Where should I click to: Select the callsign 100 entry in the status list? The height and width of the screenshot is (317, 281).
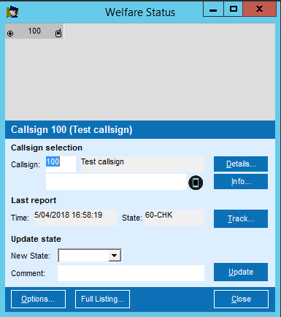[34, 31]
